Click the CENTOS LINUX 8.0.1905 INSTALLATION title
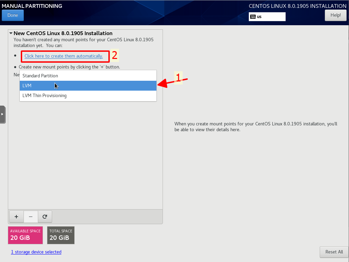This screenshot has width=349, height=262. pos(298,6)
